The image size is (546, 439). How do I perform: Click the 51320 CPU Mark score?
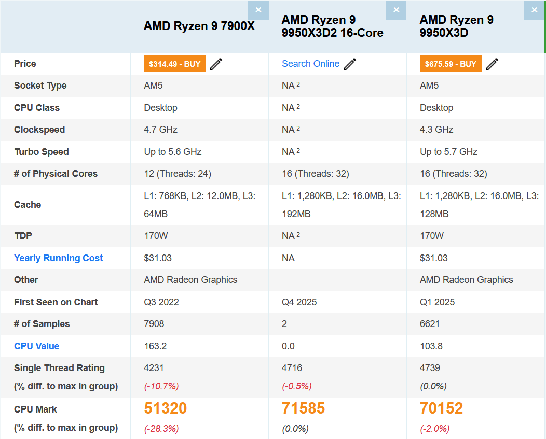(x=165, y=408)
